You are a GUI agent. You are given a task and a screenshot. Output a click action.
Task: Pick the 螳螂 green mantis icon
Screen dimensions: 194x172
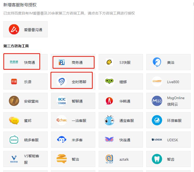tap(109, 81)
